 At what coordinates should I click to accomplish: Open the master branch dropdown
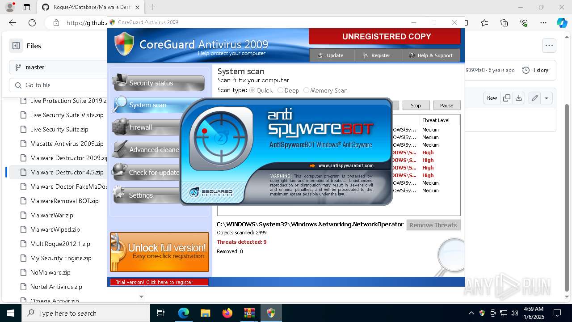58,67
